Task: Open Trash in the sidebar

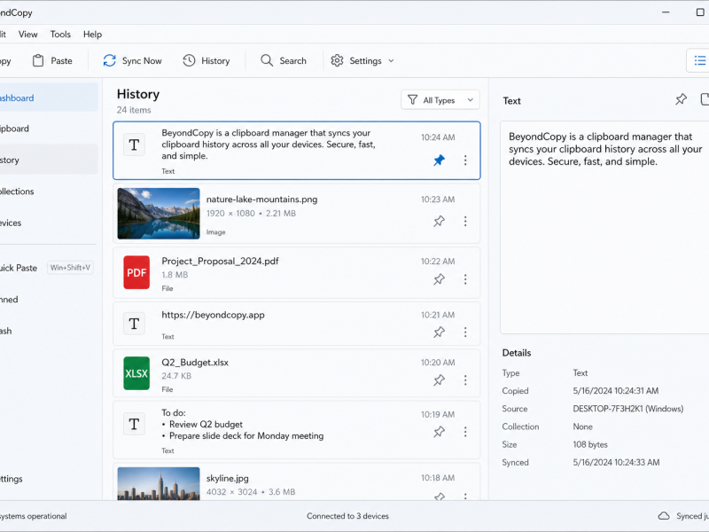Action: click(x=49, y=331)
